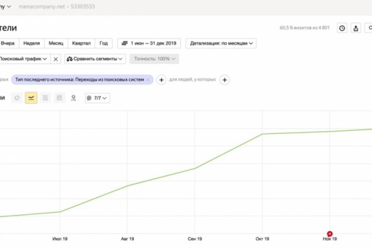Click the Июл 19 axis label

pos(60,239)
